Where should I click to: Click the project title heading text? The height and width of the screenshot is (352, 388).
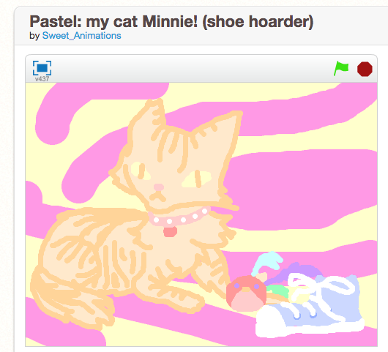click(x=171, y=22)
